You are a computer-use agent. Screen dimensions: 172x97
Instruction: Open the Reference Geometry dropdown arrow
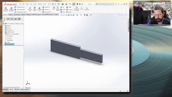77,12
